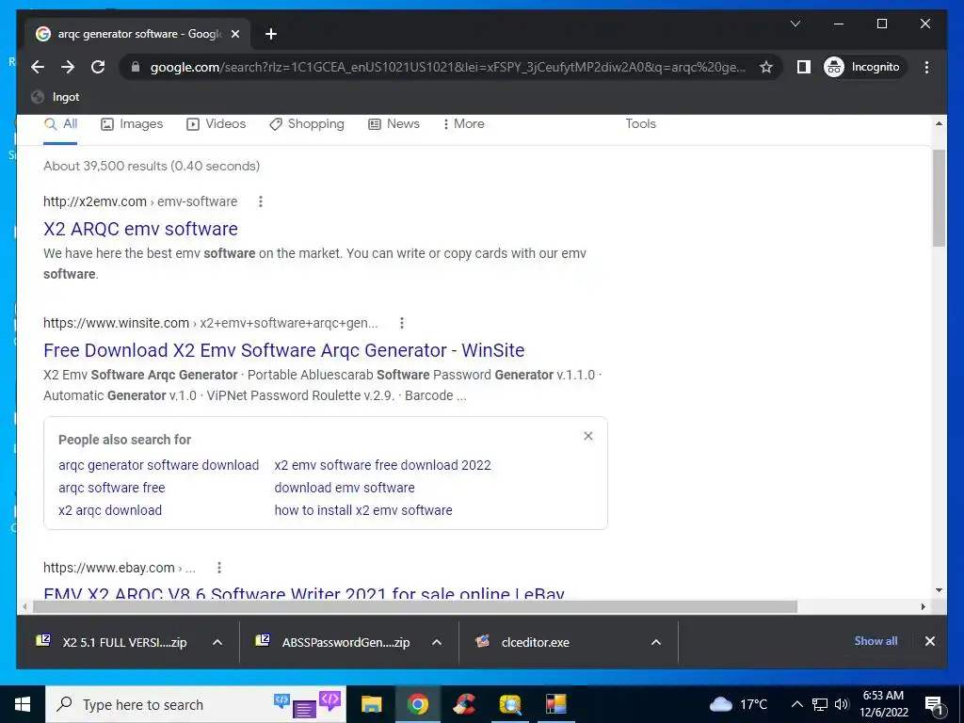The width and height of the screenshot is (964, 723).
Task: Open weather widget showing 17°C
Action: [739, 704]
